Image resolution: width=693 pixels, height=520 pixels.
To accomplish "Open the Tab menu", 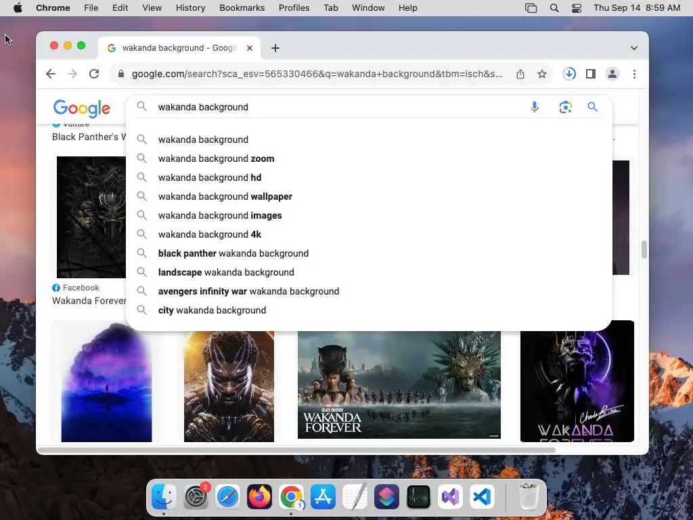I will point(330,8).
